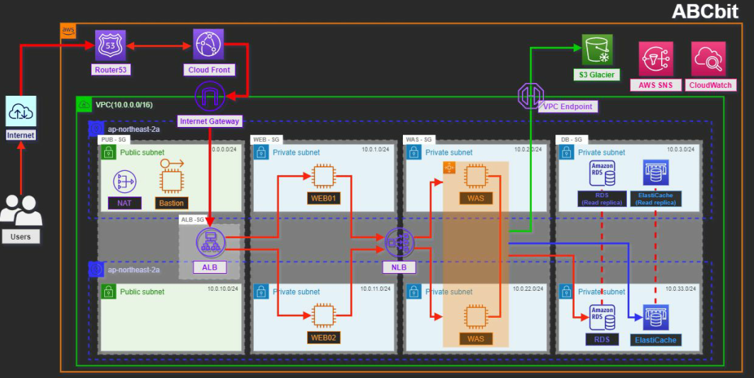Image resolution: width=754 pixels, height=378 pixels.
Task: Select the "10.0.11.0/24" CIDR text
Action: tap(375, 289)
